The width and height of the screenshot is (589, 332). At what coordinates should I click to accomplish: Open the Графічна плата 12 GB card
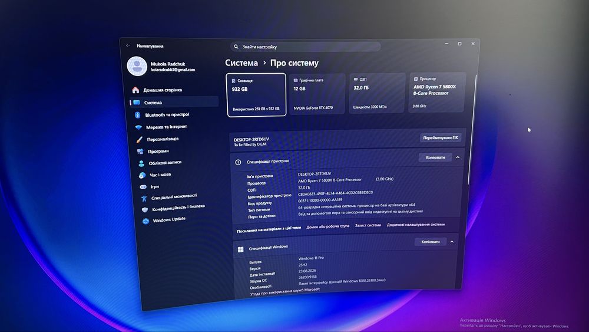click(x=317, y=94)
